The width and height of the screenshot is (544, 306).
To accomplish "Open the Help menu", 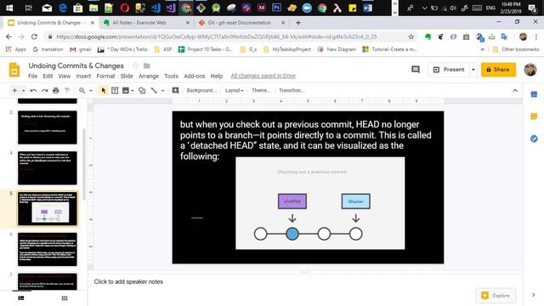I will (x=217, y=76).
